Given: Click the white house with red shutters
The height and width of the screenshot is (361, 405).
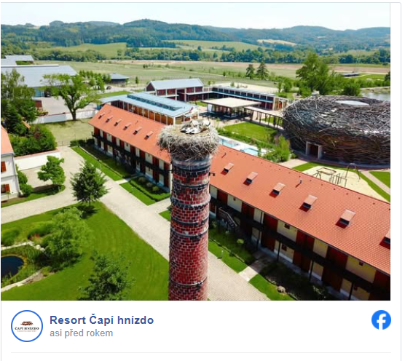Looking at the screenshot, I should click(x=8, y=165).
